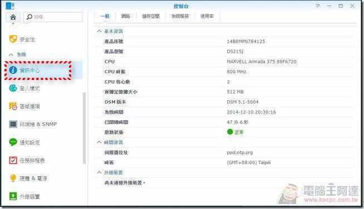The width and height of the screenshot is (364, 209).
Task: Click the green 散熱狀態 status indicator
Action: pos(230,132)
